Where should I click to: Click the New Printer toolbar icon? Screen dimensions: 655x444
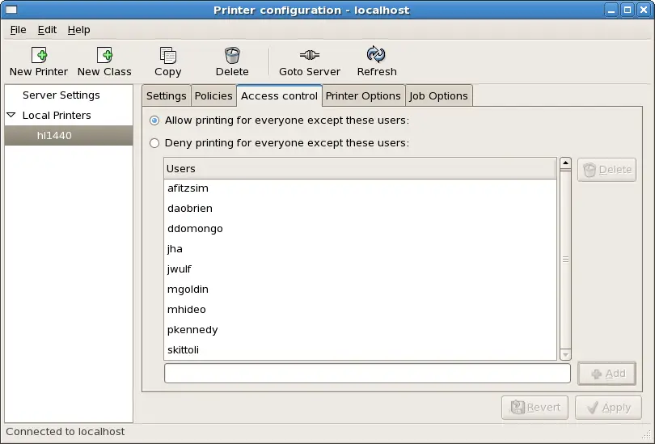point(39,55)
